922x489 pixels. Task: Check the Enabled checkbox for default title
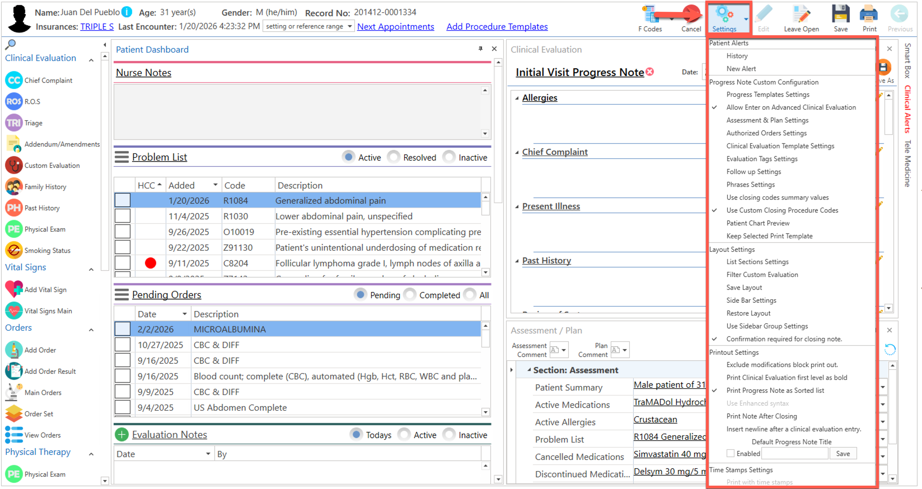point(730,453)
